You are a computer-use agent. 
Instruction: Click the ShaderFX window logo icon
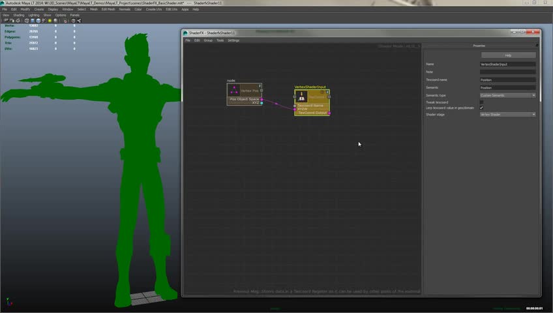(185, 33)
